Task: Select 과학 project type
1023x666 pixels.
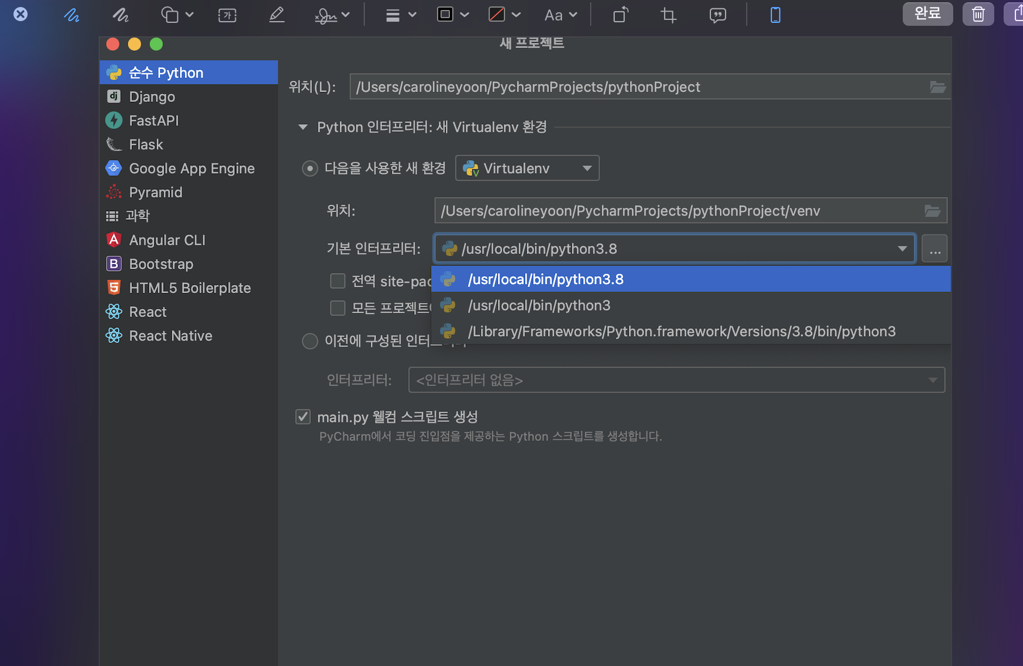Action: coord(189,216)
